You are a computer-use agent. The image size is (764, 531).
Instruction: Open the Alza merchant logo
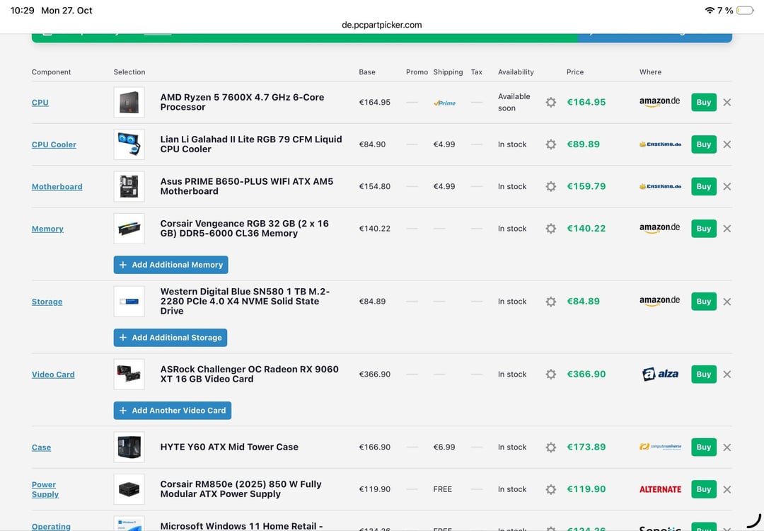(659, 375)
